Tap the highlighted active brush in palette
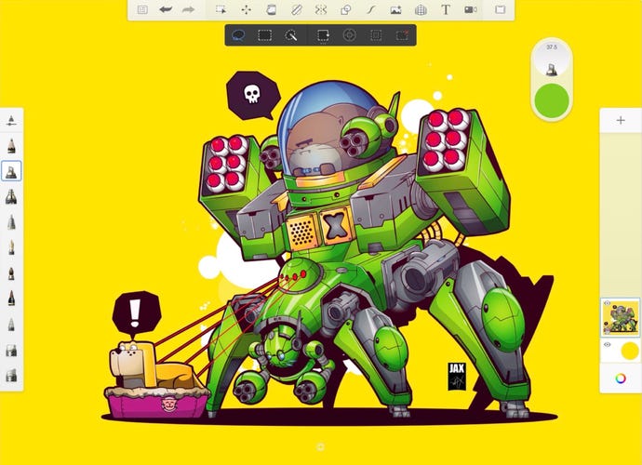This screenshot has height=465, width=642. click(11, 171)
